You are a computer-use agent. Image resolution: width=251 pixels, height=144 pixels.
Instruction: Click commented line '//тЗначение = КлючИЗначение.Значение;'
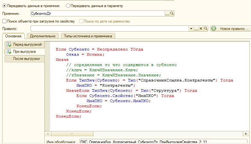pos(113,75)
